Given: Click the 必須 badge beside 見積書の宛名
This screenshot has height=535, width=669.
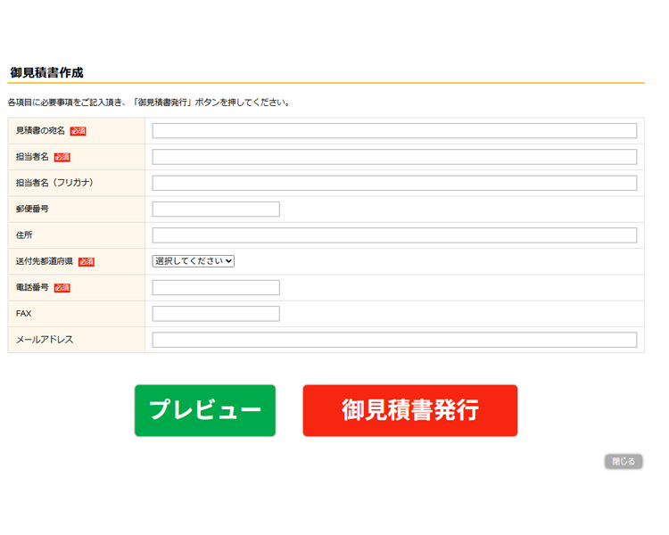Looking at the screenshot, I should tap(78, 131).
